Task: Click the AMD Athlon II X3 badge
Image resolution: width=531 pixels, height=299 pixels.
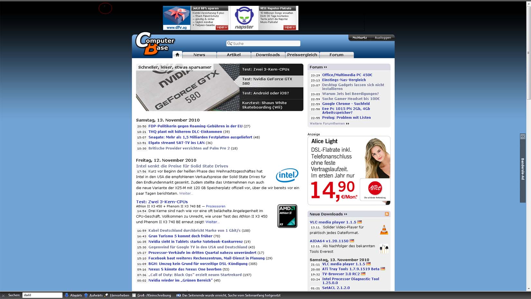Action: pyautogui.click(x=287, y=216)
